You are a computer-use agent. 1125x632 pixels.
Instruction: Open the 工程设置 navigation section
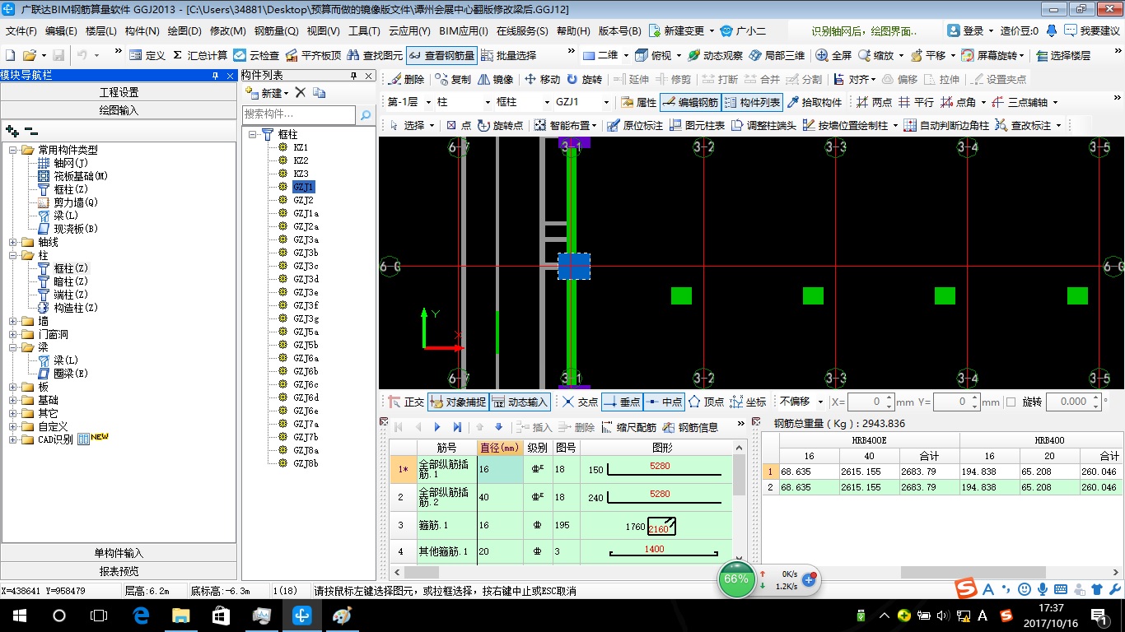pyautogui.click(x=119, y=92)
